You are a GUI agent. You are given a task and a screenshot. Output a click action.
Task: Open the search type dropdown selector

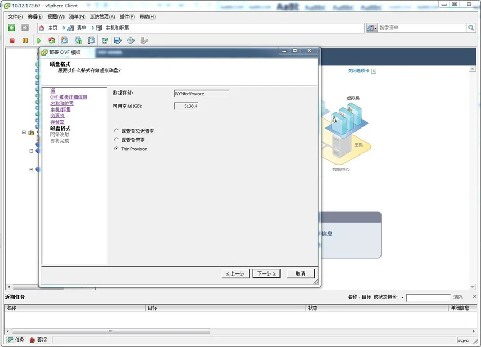[372, 28]
